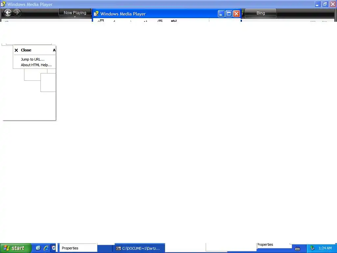The width and height of the screenshot is (337, 253).
Task: Open the on-screen keyboard tray icon
Action: (x=298, y=248)
